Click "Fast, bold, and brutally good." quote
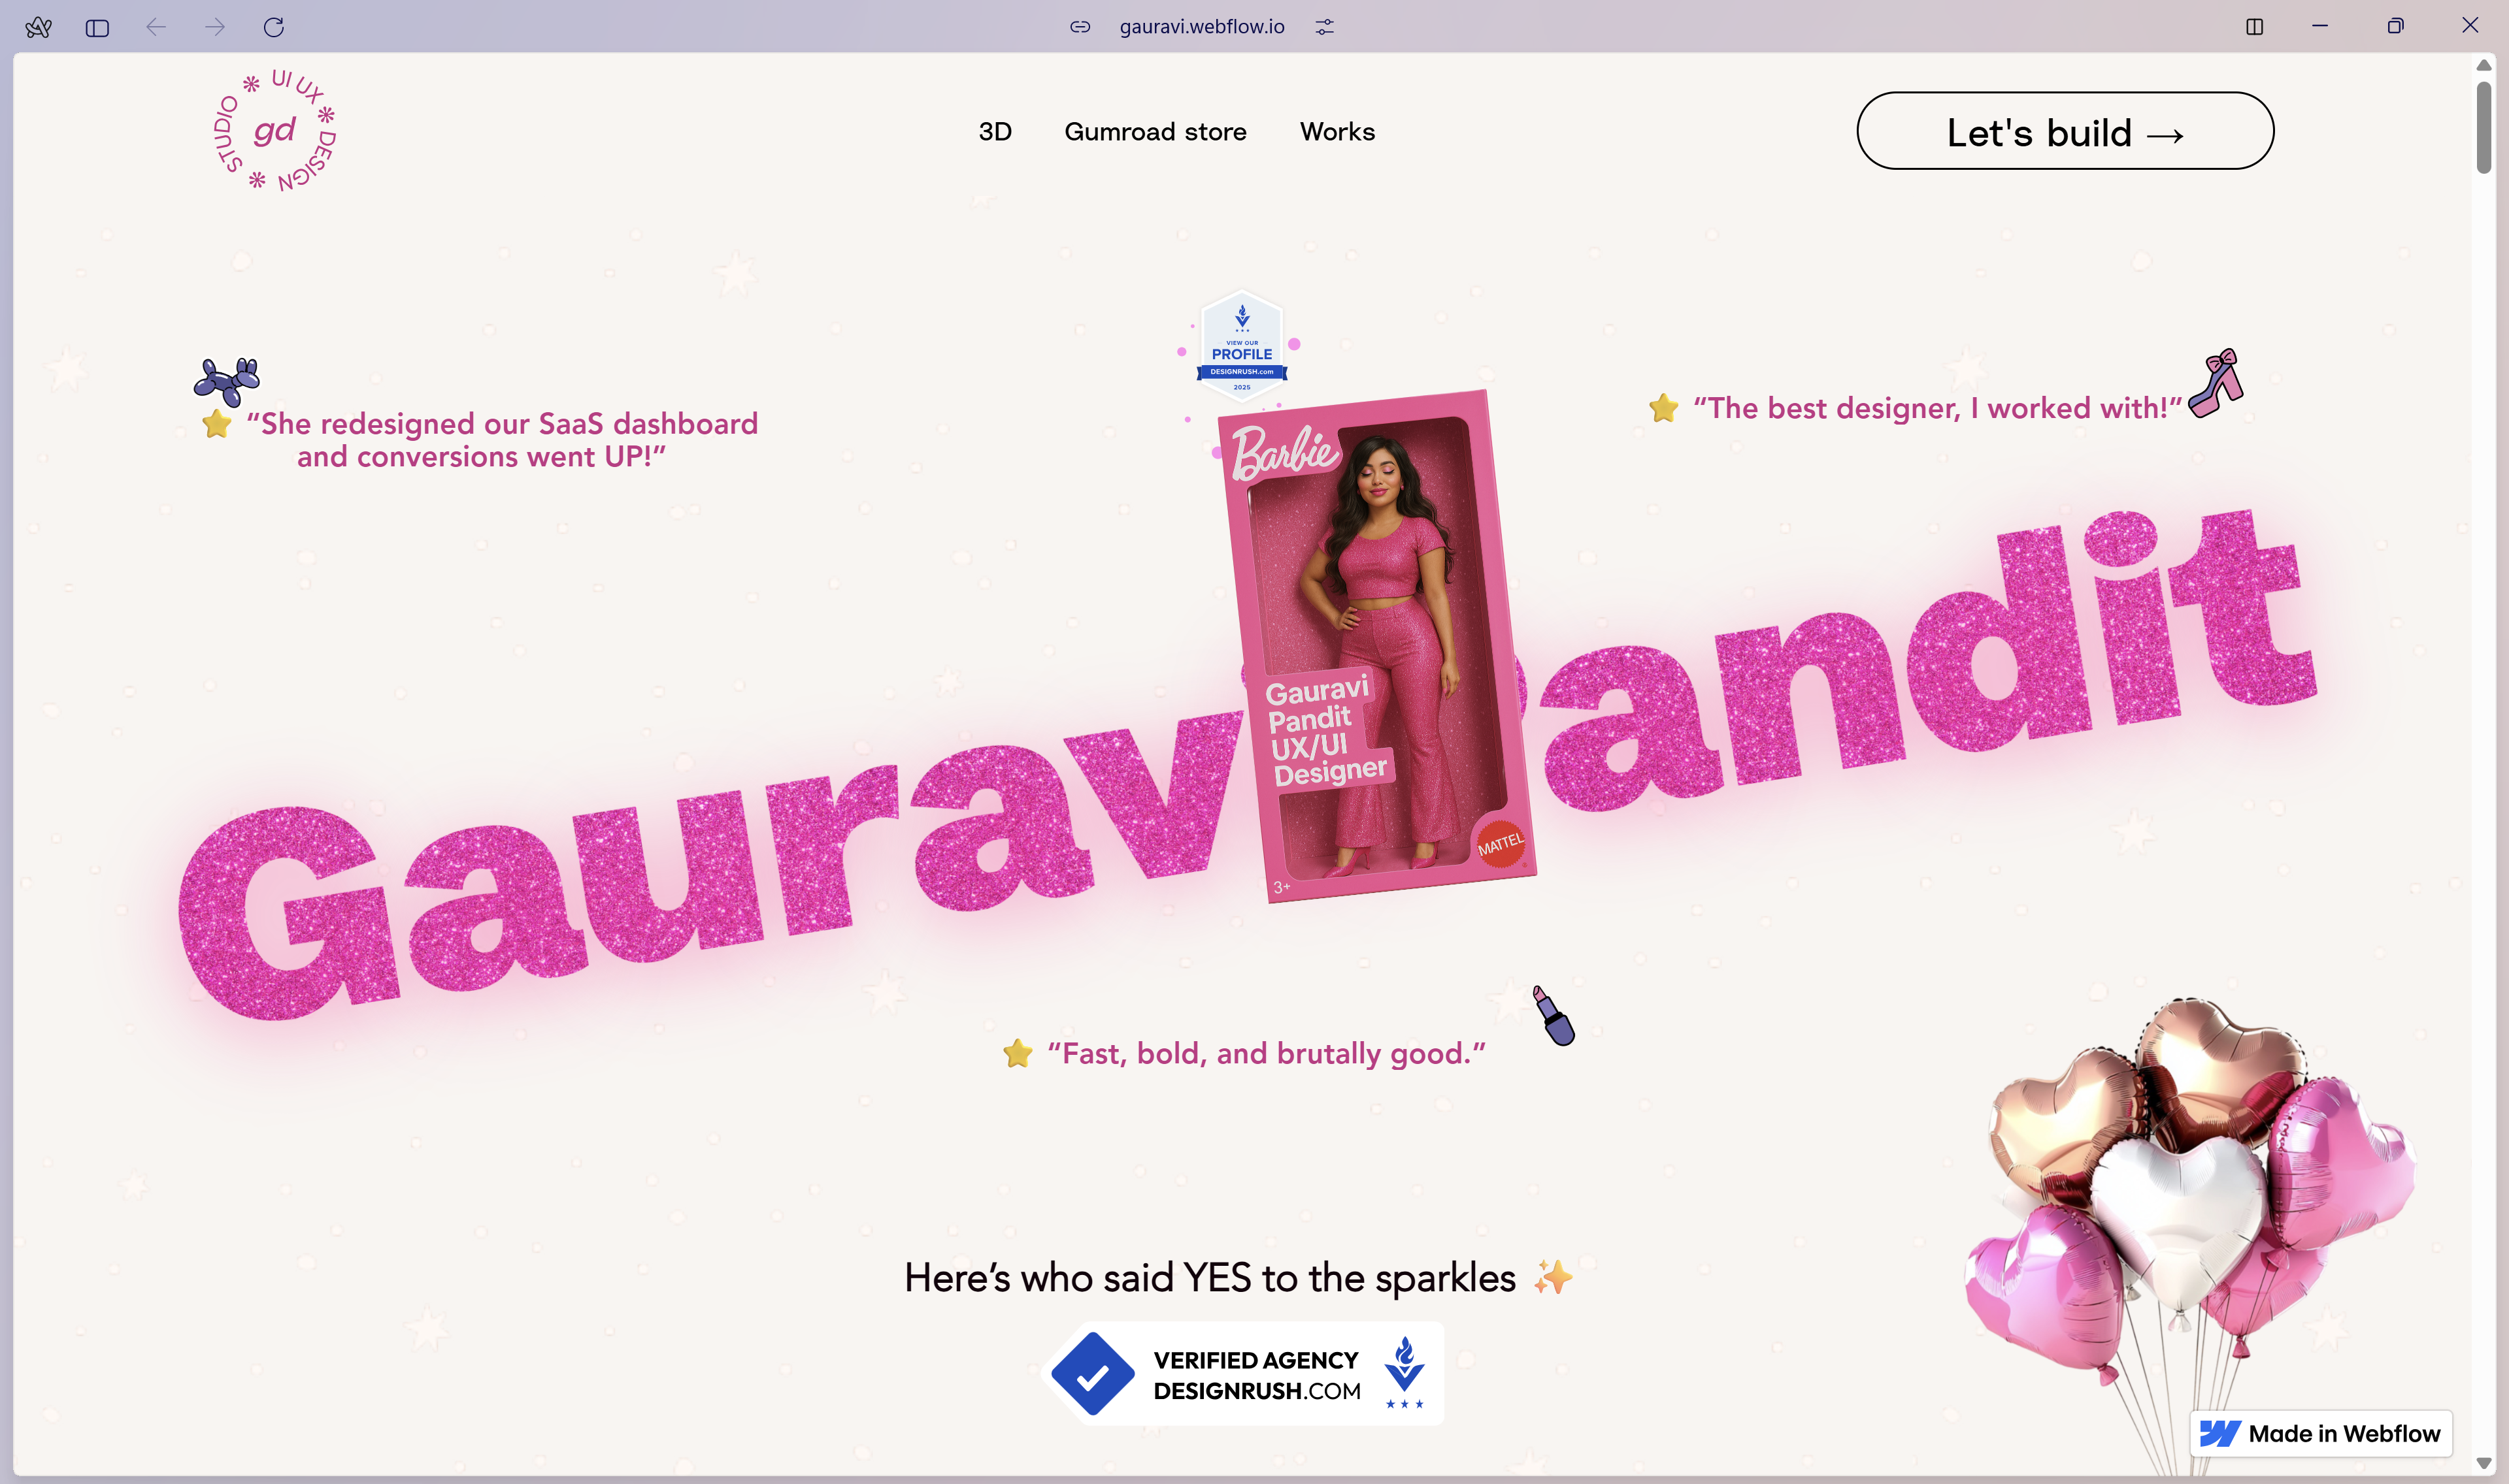2509x1484 pixels. tap(1267, 1053)
